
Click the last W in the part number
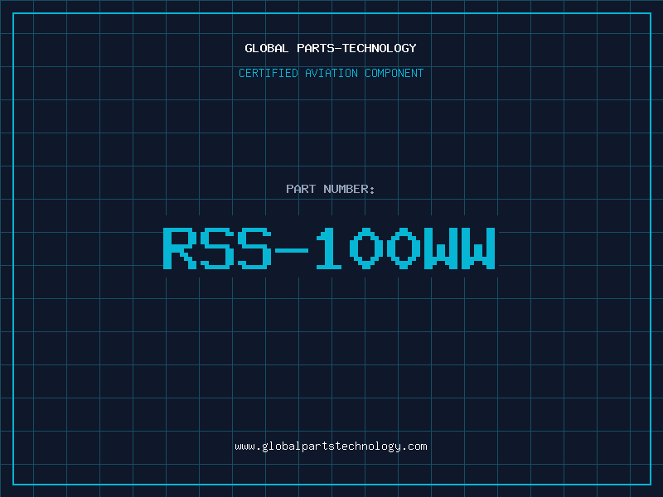pos(479,248)
